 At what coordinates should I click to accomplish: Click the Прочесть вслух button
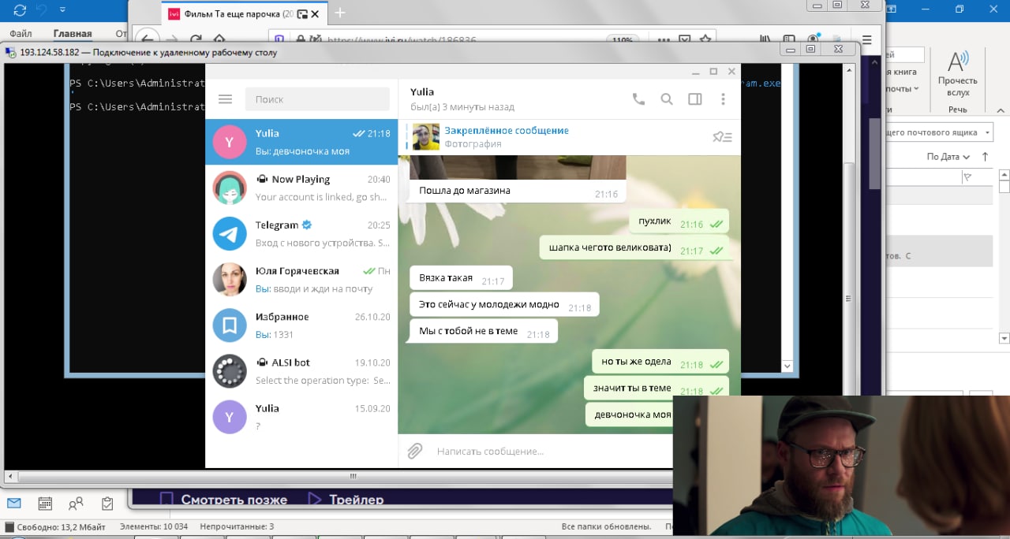click(x=957, y=75)
